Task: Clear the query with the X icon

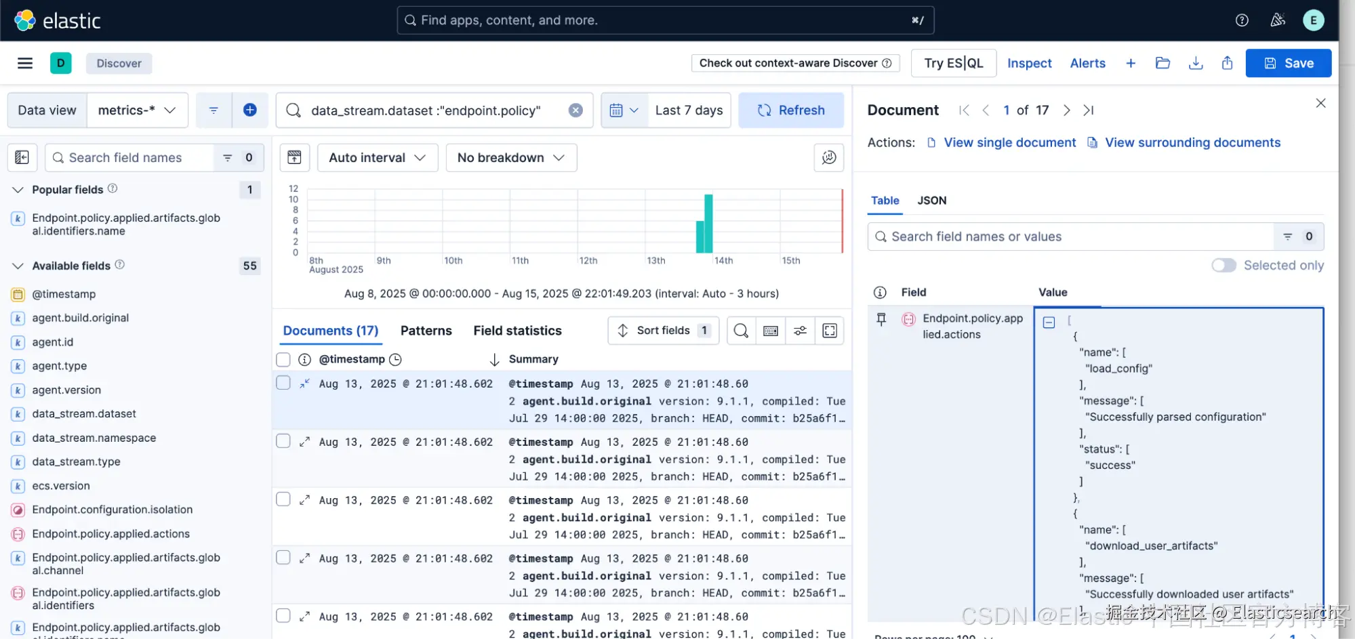Action: pyautogui.click(x=575, y=110)
